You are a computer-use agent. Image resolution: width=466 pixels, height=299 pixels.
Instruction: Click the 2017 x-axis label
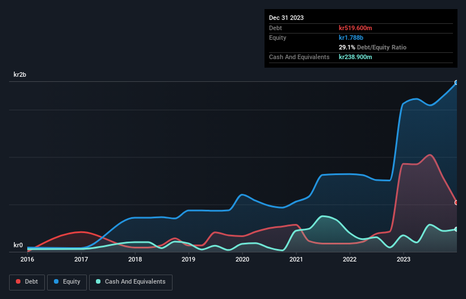pos(81,259)
